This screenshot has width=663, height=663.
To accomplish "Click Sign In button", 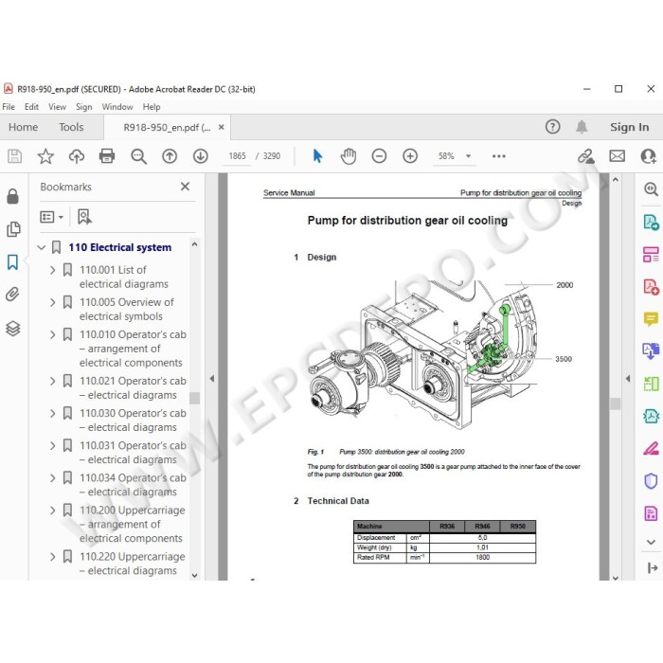I will point(629,127).
